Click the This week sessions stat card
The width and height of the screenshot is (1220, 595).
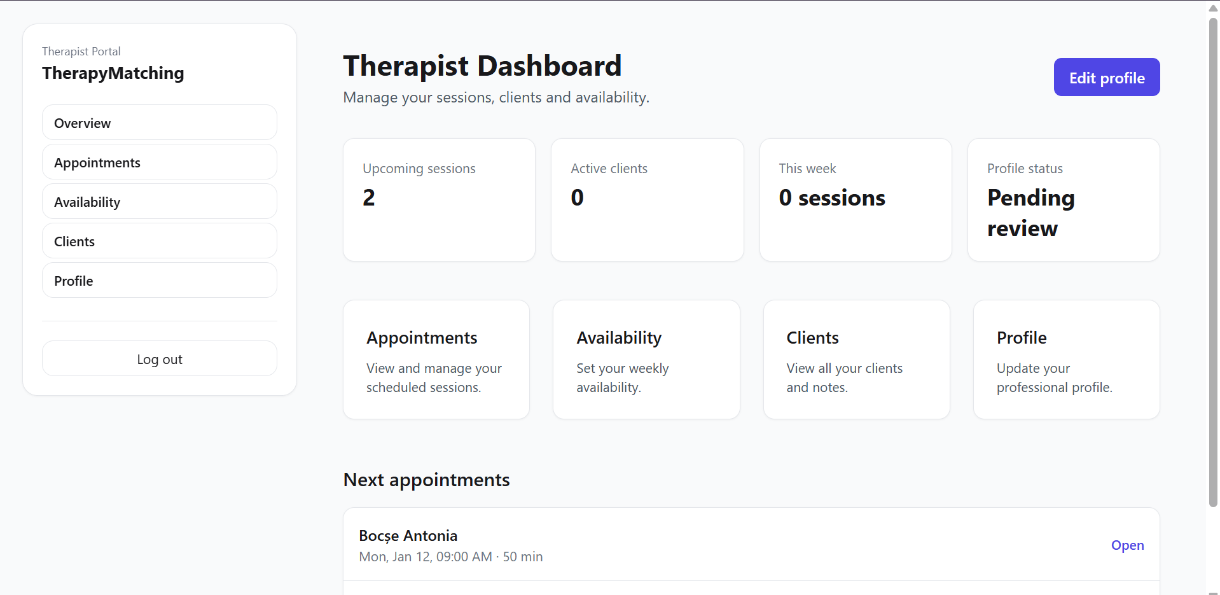coord(856,200)
